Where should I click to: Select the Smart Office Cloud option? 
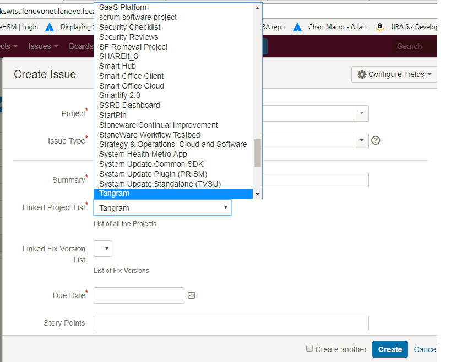pos(173,86)
